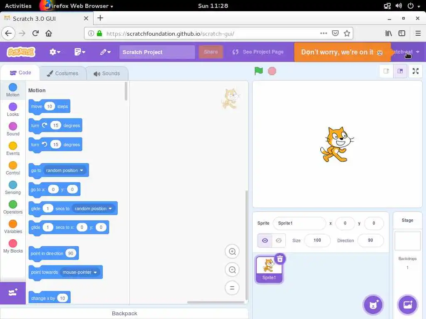Click the sprite Size value field
The image size is (426, 319).
tap(317, 240)
